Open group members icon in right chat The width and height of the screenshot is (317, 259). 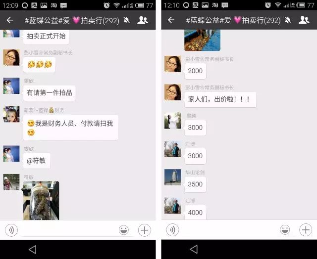point(304,20)
